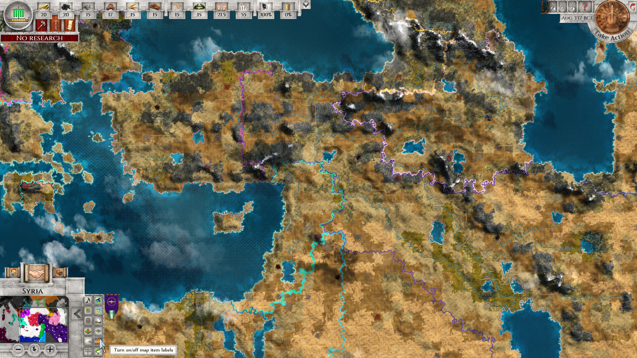This screenshot has height=358, width=637.
Task: Select the axe icon below the trireme emblem
Action: pos(41,26)
